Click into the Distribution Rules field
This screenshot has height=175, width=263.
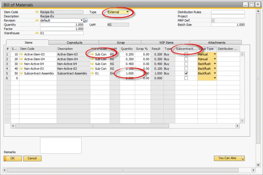pyautogui.click(x=228, y=12)
